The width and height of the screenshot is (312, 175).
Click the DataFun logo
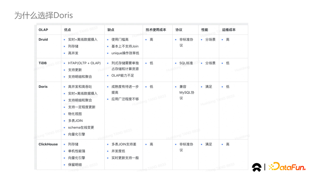[287, 166]
